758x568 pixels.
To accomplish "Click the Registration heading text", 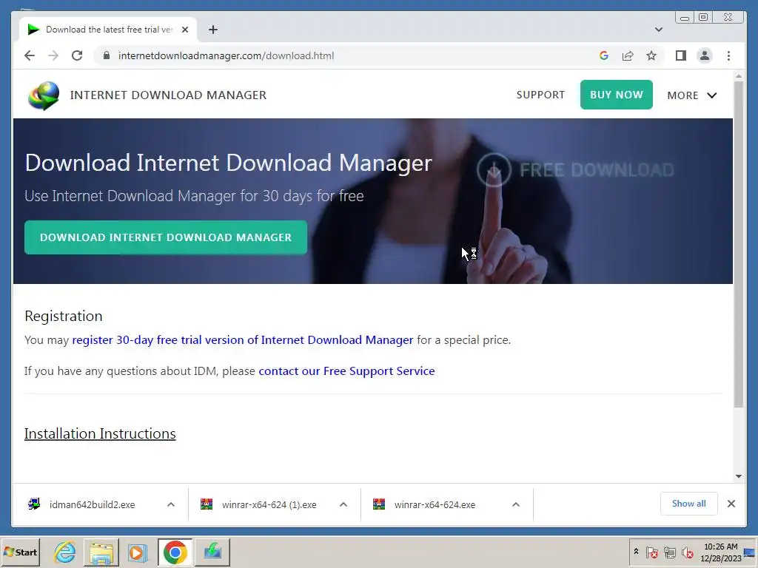I will click(x=64, y=316).
